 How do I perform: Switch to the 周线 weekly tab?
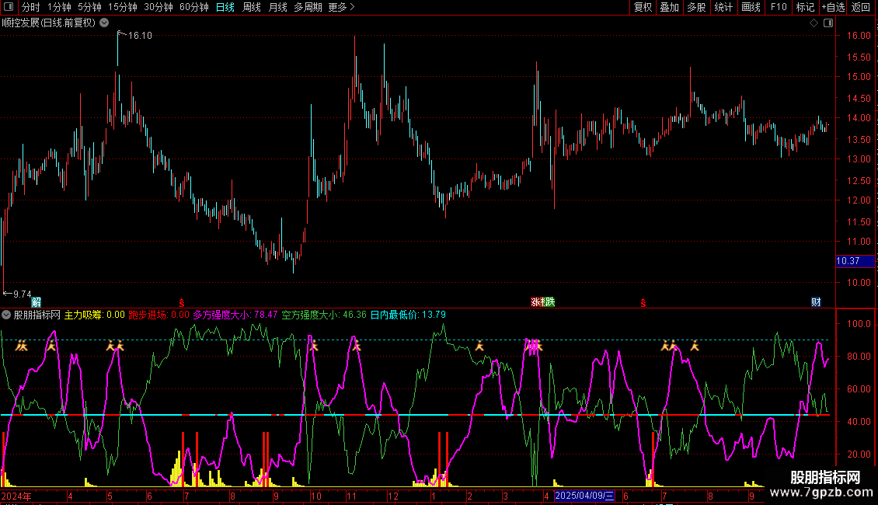pos(252,7)
